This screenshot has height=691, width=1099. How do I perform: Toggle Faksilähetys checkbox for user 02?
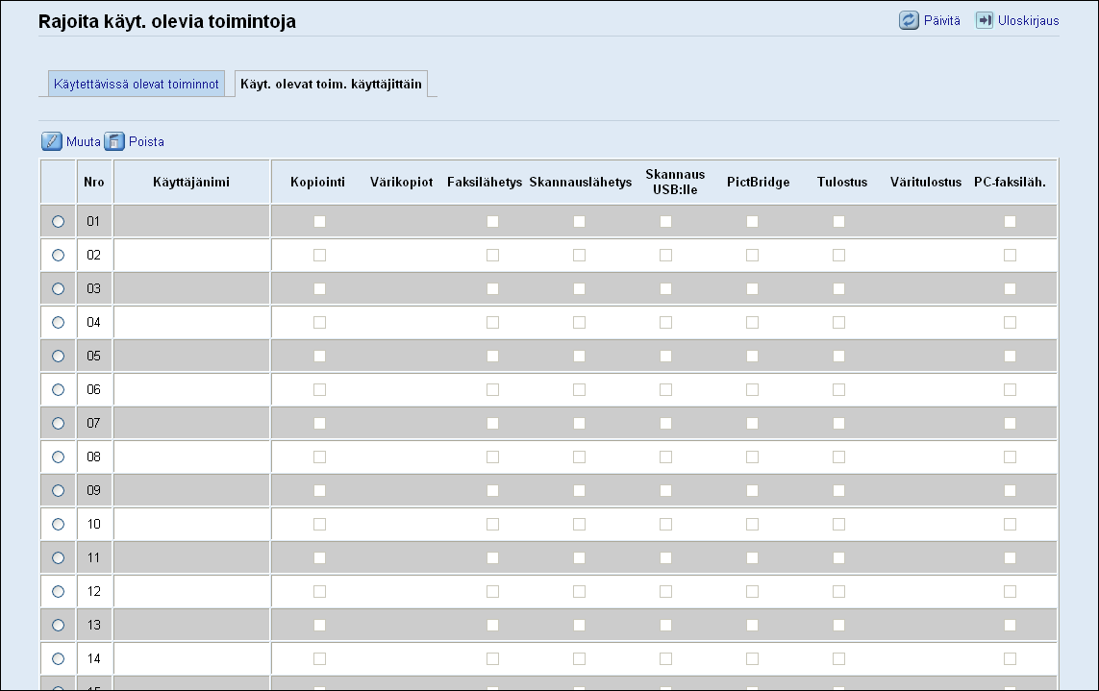[492, 255]
